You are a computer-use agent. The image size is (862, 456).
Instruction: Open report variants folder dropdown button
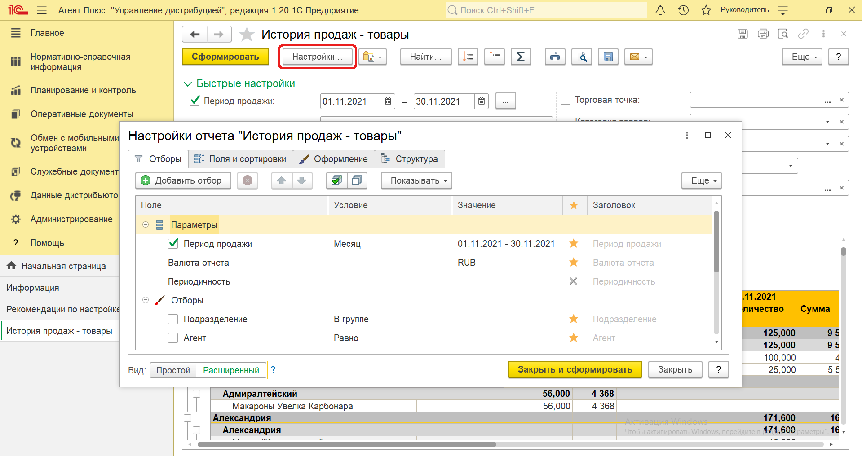373,57
